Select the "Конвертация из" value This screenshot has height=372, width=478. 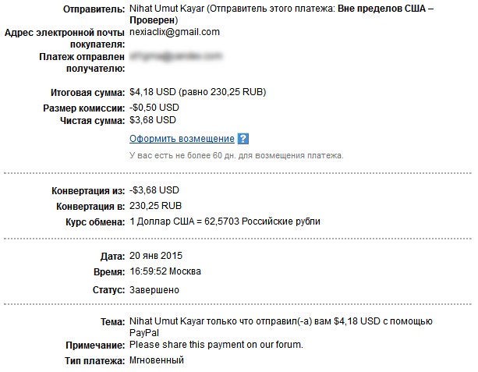click(154, 190)
